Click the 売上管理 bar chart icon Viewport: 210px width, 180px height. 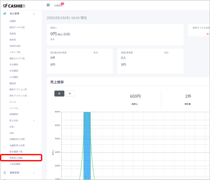coord(5,13)
